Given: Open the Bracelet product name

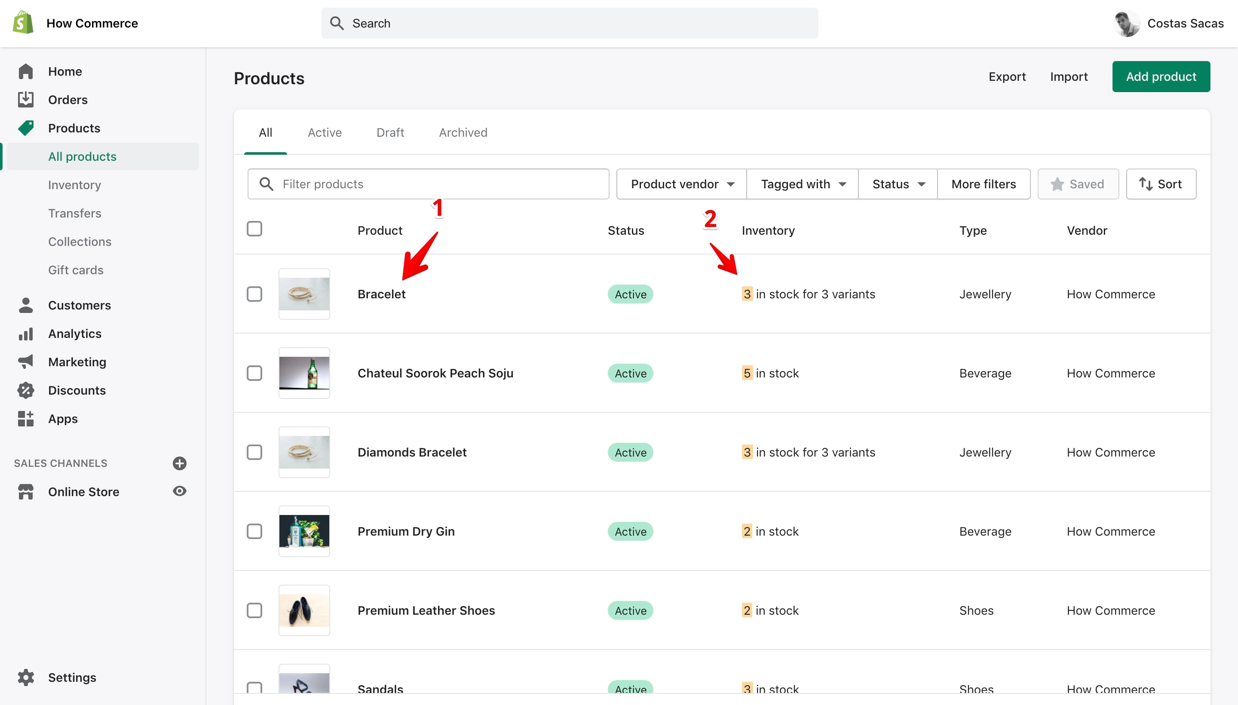Looking at the screenshot, I should coord(382,294).
